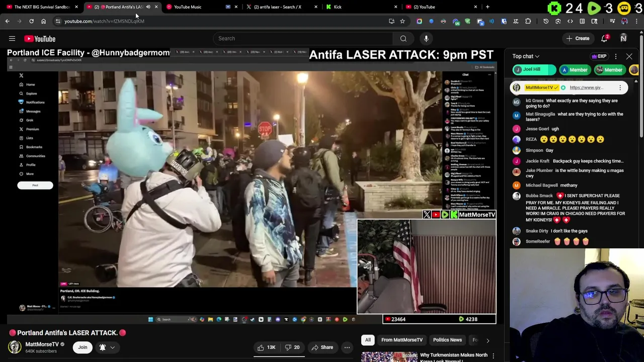Viewport: 644px width, 362px height.
Task: Close the Top chat panel
Action: tap(629, 56)
